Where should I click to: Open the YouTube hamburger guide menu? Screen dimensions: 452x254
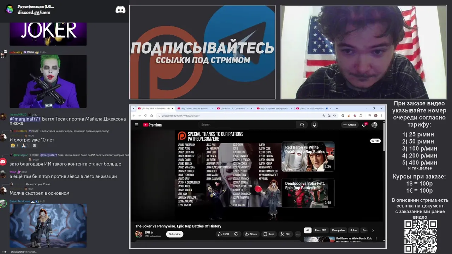point(137,125)
